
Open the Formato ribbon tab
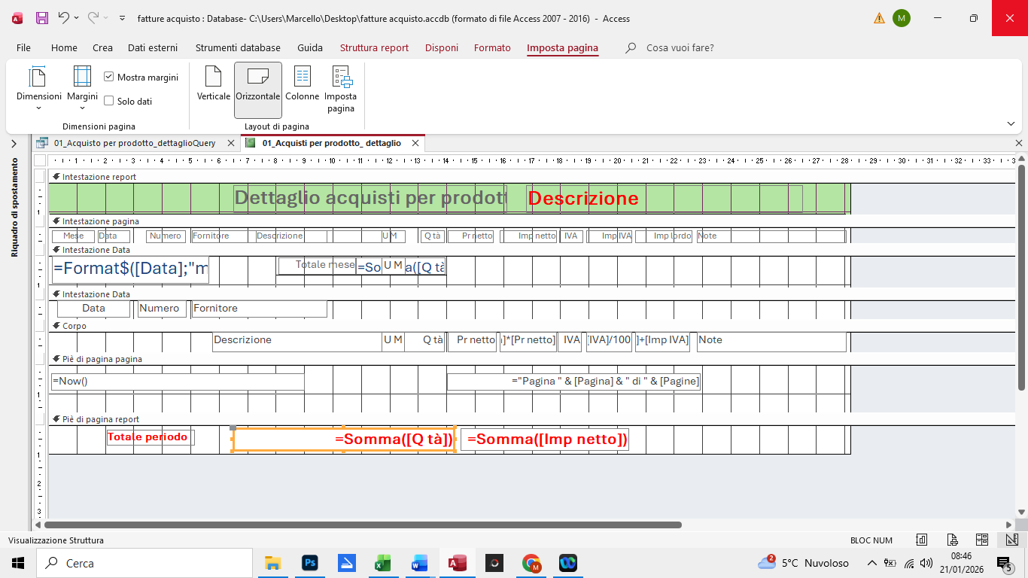tap(492, 47)
